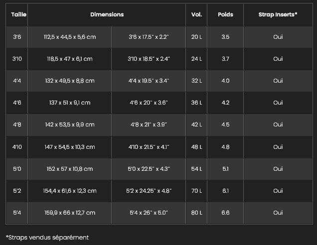Click the 3'6 x 17.5" x 2.2" cell
317x245 pixels.
click(x=149, y=37)
